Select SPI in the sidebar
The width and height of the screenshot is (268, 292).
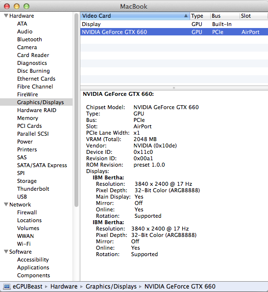[x=21, y=173]
